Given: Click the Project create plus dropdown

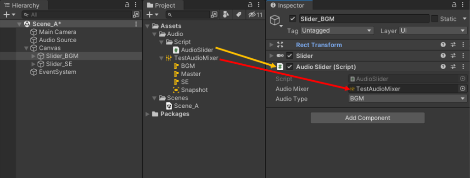Looking at the screenshot, I should click(x=152, y=14).
